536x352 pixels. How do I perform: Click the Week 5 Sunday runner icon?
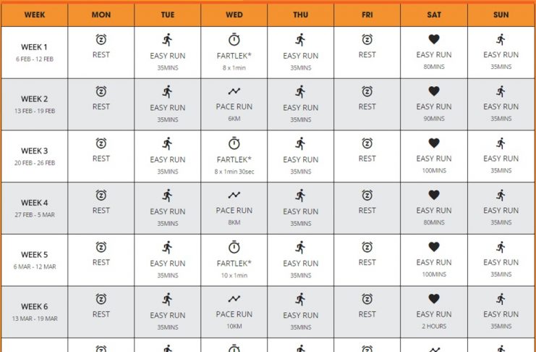click(x=501, y=247)
